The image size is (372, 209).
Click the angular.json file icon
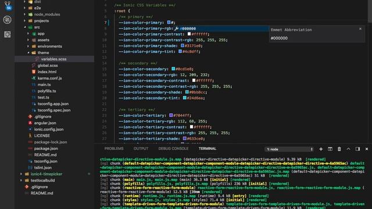pos(30,123)
